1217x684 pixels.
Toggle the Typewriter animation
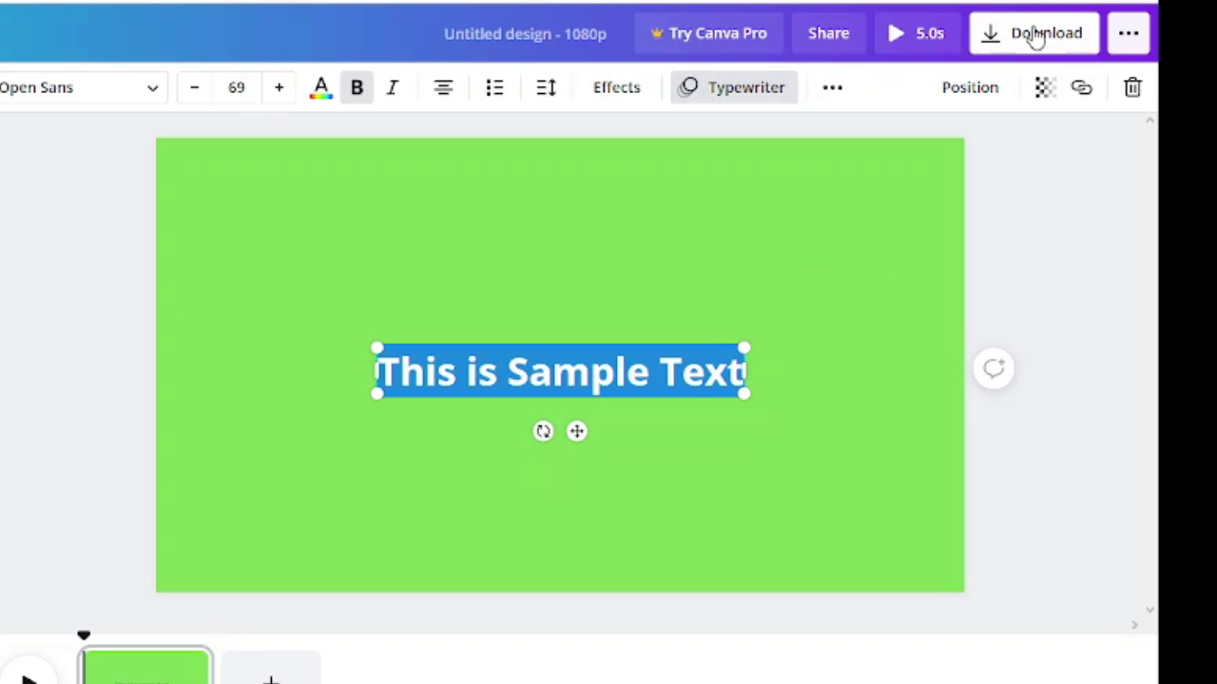[x=732, y=86]
